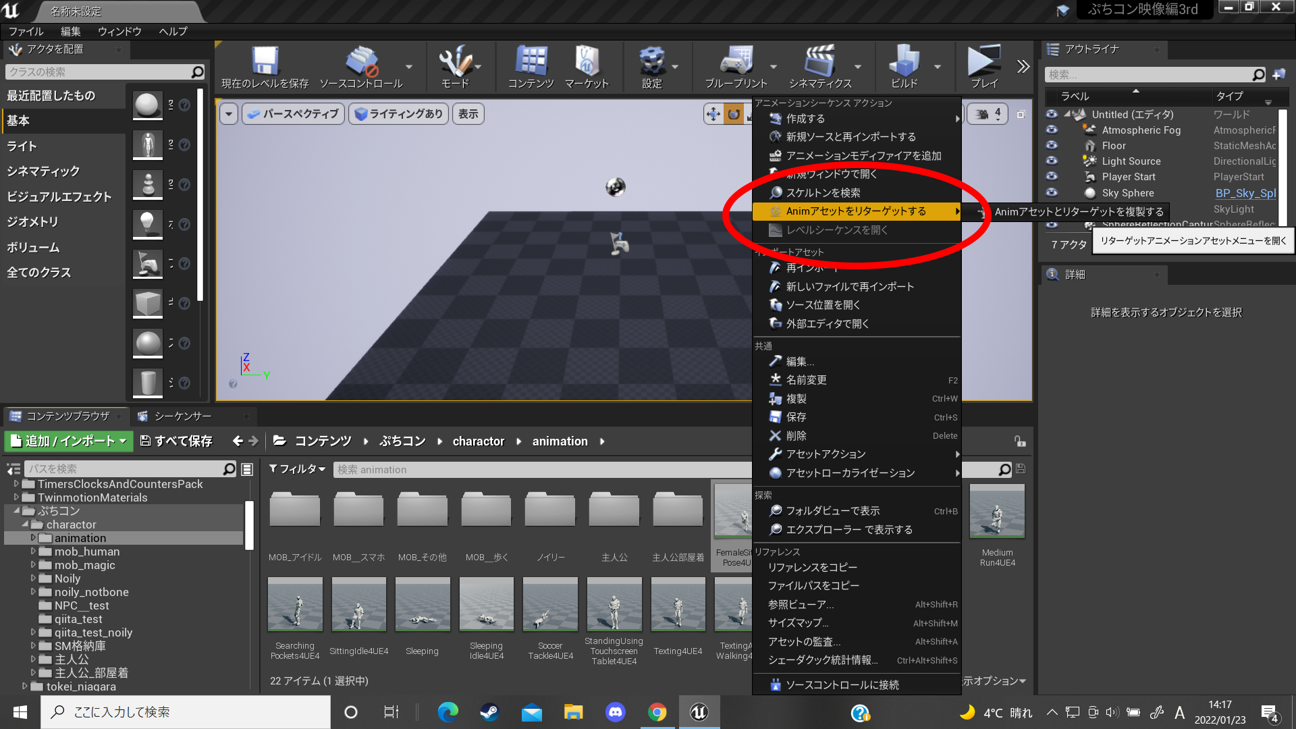
Task: Open the パースペクティブ viewport dropdown
Action: tap(293, 114)
